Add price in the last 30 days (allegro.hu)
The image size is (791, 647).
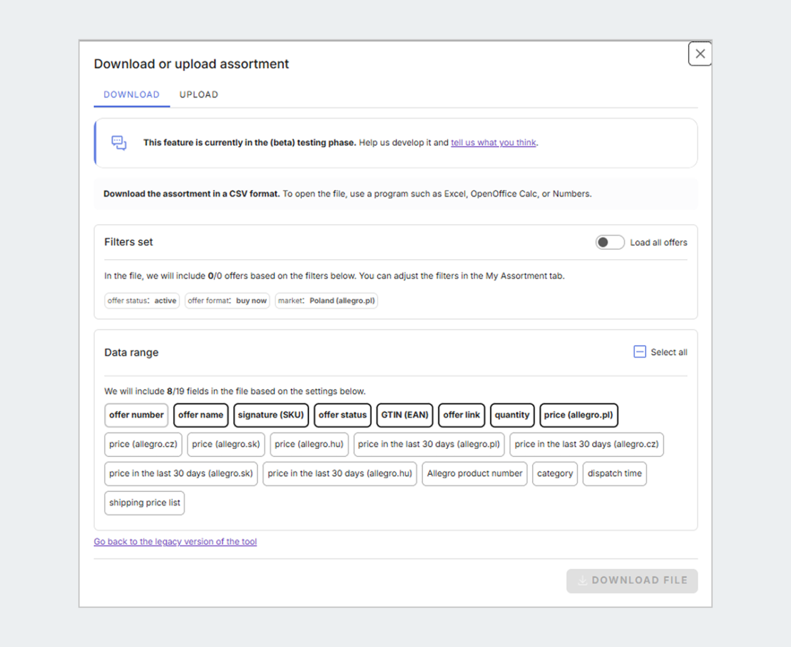click(x=340, y=474)
